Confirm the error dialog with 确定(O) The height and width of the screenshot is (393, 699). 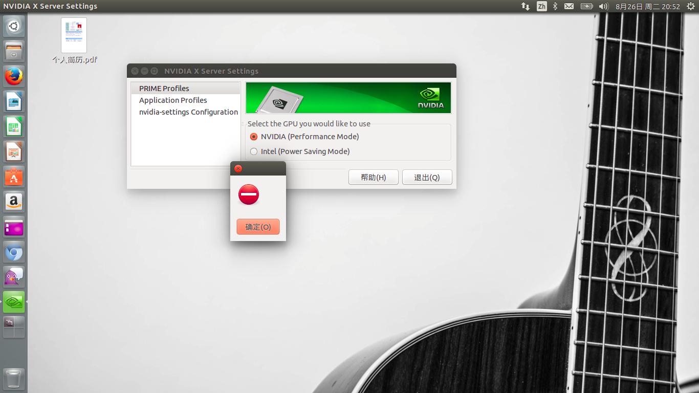(x=258, y=227)
